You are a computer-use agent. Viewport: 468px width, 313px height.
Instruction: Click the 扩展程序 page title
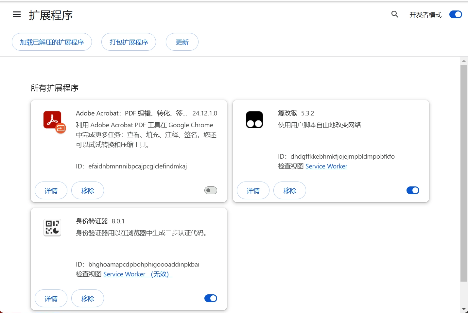pyautogui.click(x=51, y=15)
